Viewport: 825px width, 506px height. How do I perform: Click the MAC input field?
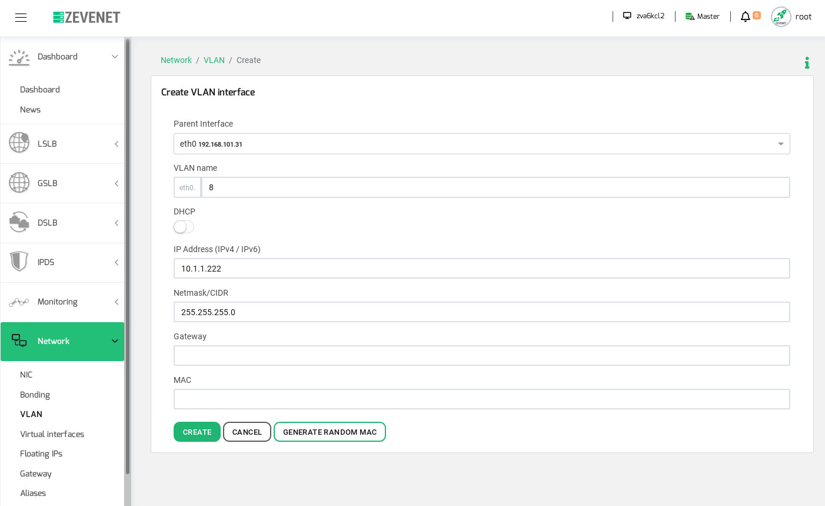point(481,399)
